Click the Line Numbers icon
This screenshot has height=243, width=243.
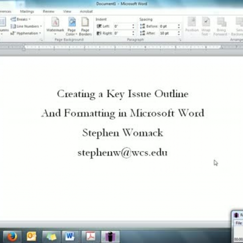point(13,26)
